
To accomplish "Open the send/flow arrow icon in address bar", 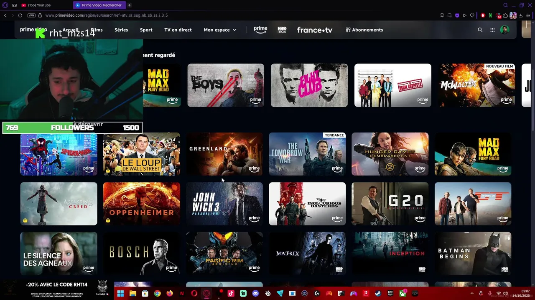I will click(464, 15).
